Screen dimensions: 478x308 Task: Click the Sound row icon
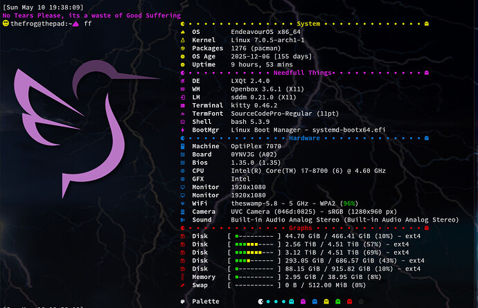pos(183,220)
